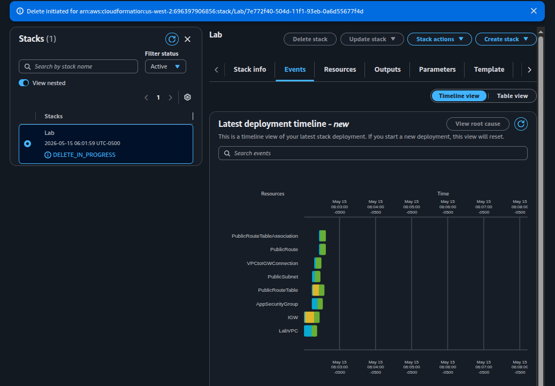Dismiss the delete initiated notification

[x=534, y=11]
